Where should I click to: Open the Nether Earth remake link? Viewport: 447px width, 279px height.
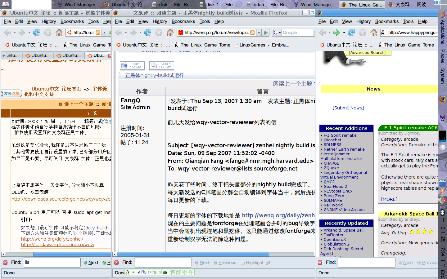[344, 149]
